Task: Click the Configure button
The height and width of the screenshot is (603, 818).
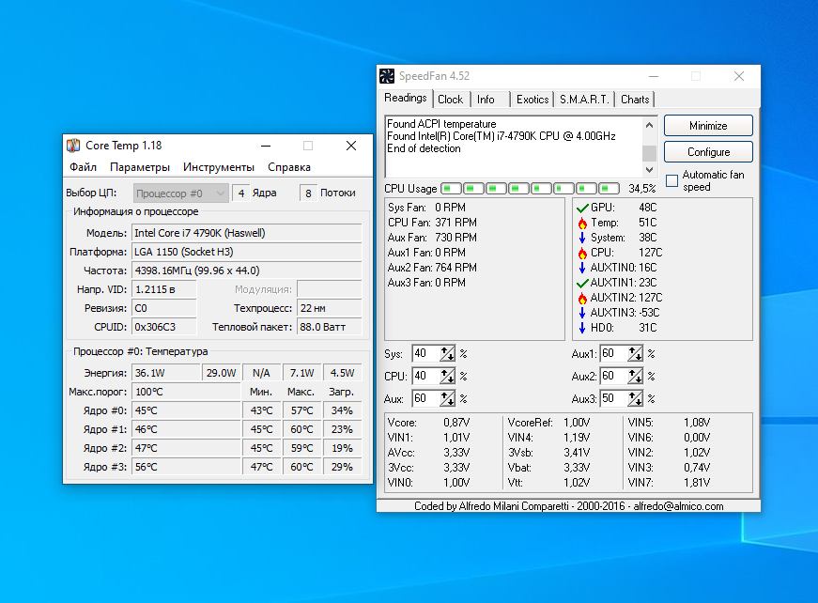Action: (x=708, y=152)
